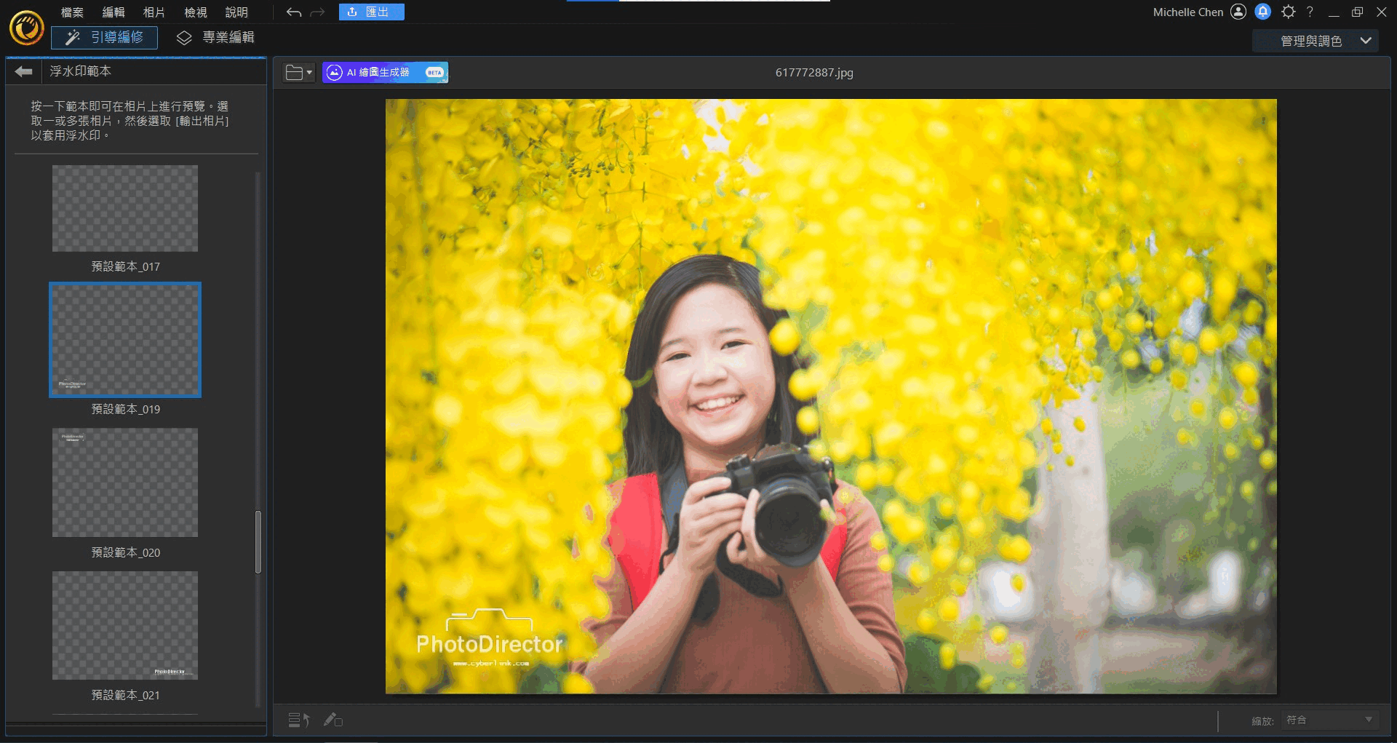This screenshot has width=1397, height=743.
Task: Expand the 管理與調色 dropdown
Action: (1315, 41)
